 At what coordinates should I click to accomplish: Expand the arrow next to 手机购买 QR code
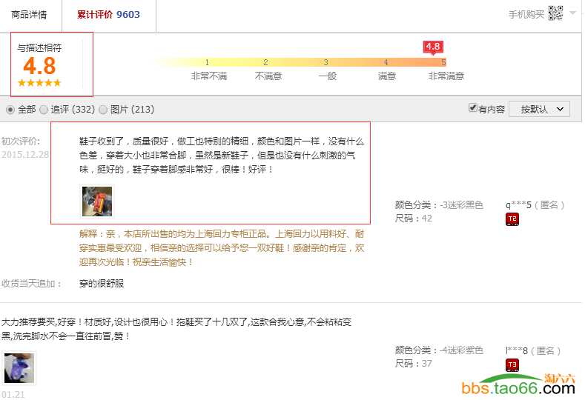pos(572,13)
